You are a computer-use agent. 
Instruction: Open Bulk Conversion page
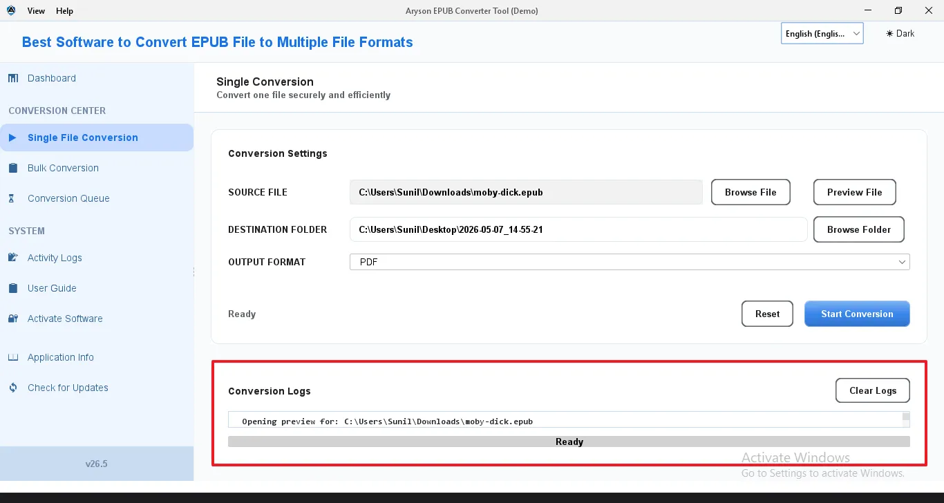click(97, 168)
